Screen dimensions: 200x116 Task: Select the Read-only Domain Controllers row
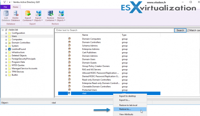(109, 80)
